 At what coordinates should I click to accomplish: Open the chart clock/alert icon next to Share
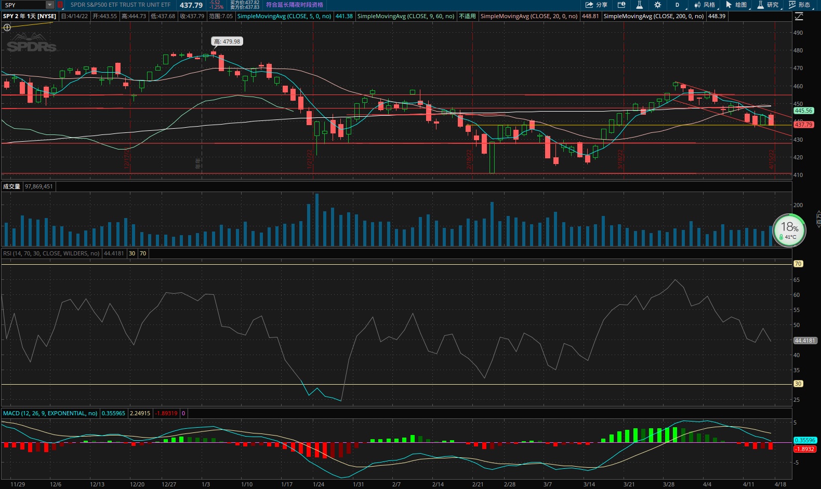pos(621,5)
